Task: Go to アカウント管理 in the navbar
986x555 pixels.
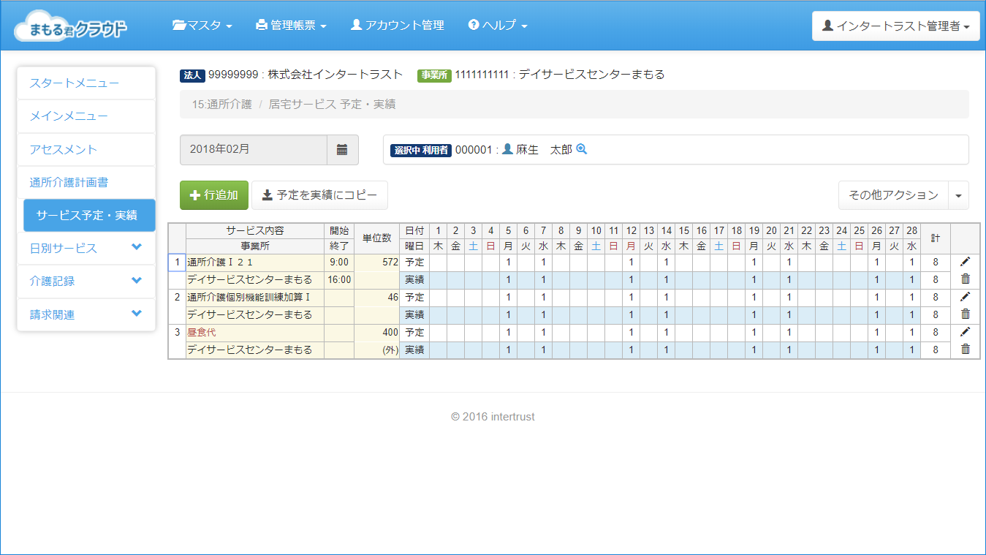Action: click(x=398, y=26)
